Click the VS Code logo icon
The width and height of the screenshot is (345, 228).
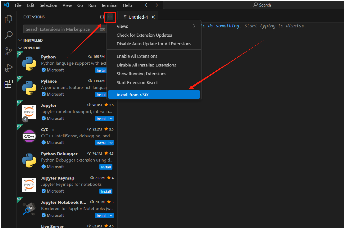pyautogui.click(x=7, y=5)
